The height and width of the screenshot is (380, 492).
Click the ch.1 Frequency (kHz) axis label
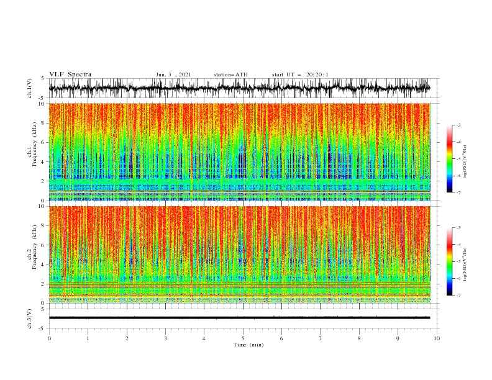pyautogui.click(x=33, y=143)
